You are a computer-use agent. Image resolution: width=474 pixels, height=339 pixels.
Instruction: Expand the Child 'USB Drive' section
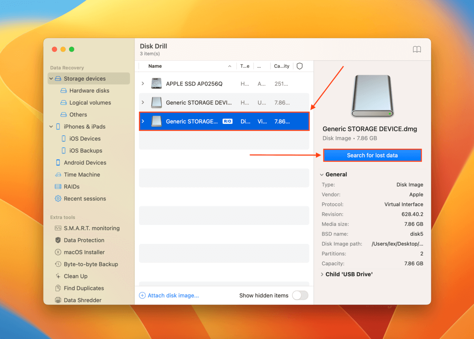(x=322, y=274)
